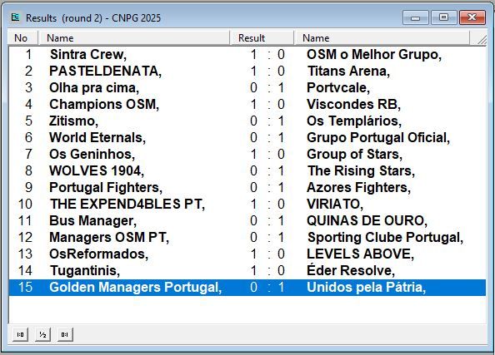The width and height of the screenshot is (495, 355).
Task: Minimize the Results window
Action: (x=415, y=17)
